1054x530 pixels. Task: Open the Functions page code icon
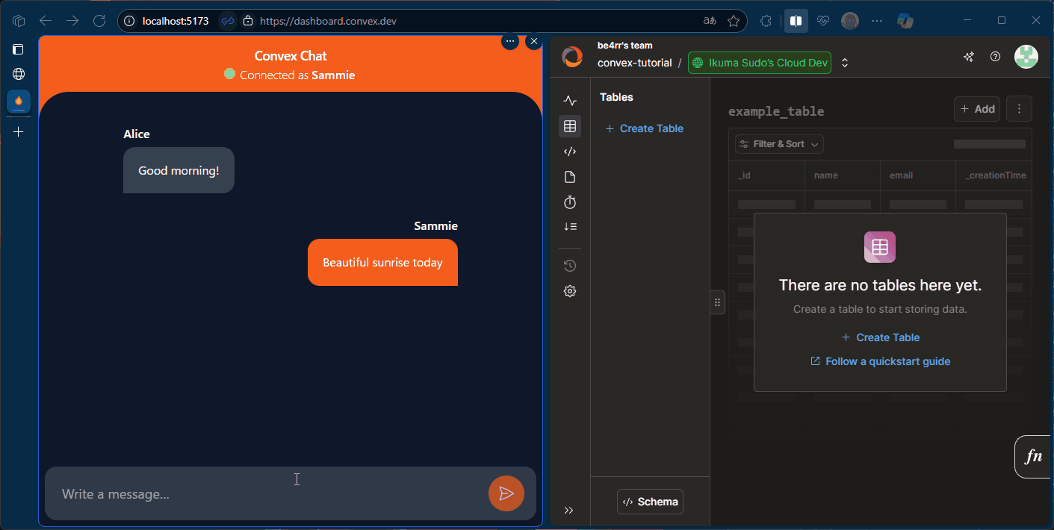570,152
